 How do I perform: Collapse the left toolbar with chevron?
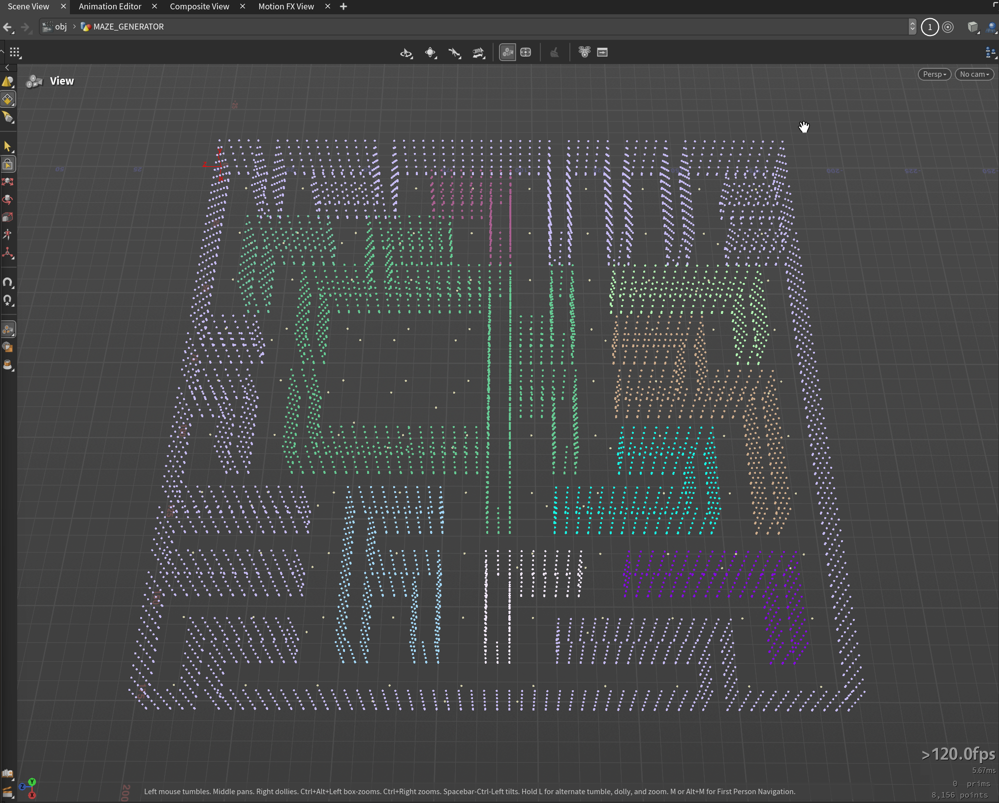7,67
